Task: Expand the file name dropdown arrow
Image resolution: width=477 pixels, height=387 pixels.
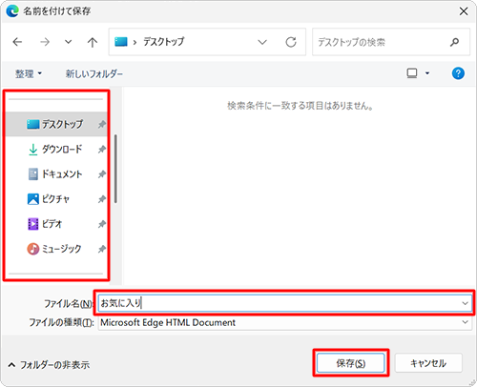Action: point(466,303)
